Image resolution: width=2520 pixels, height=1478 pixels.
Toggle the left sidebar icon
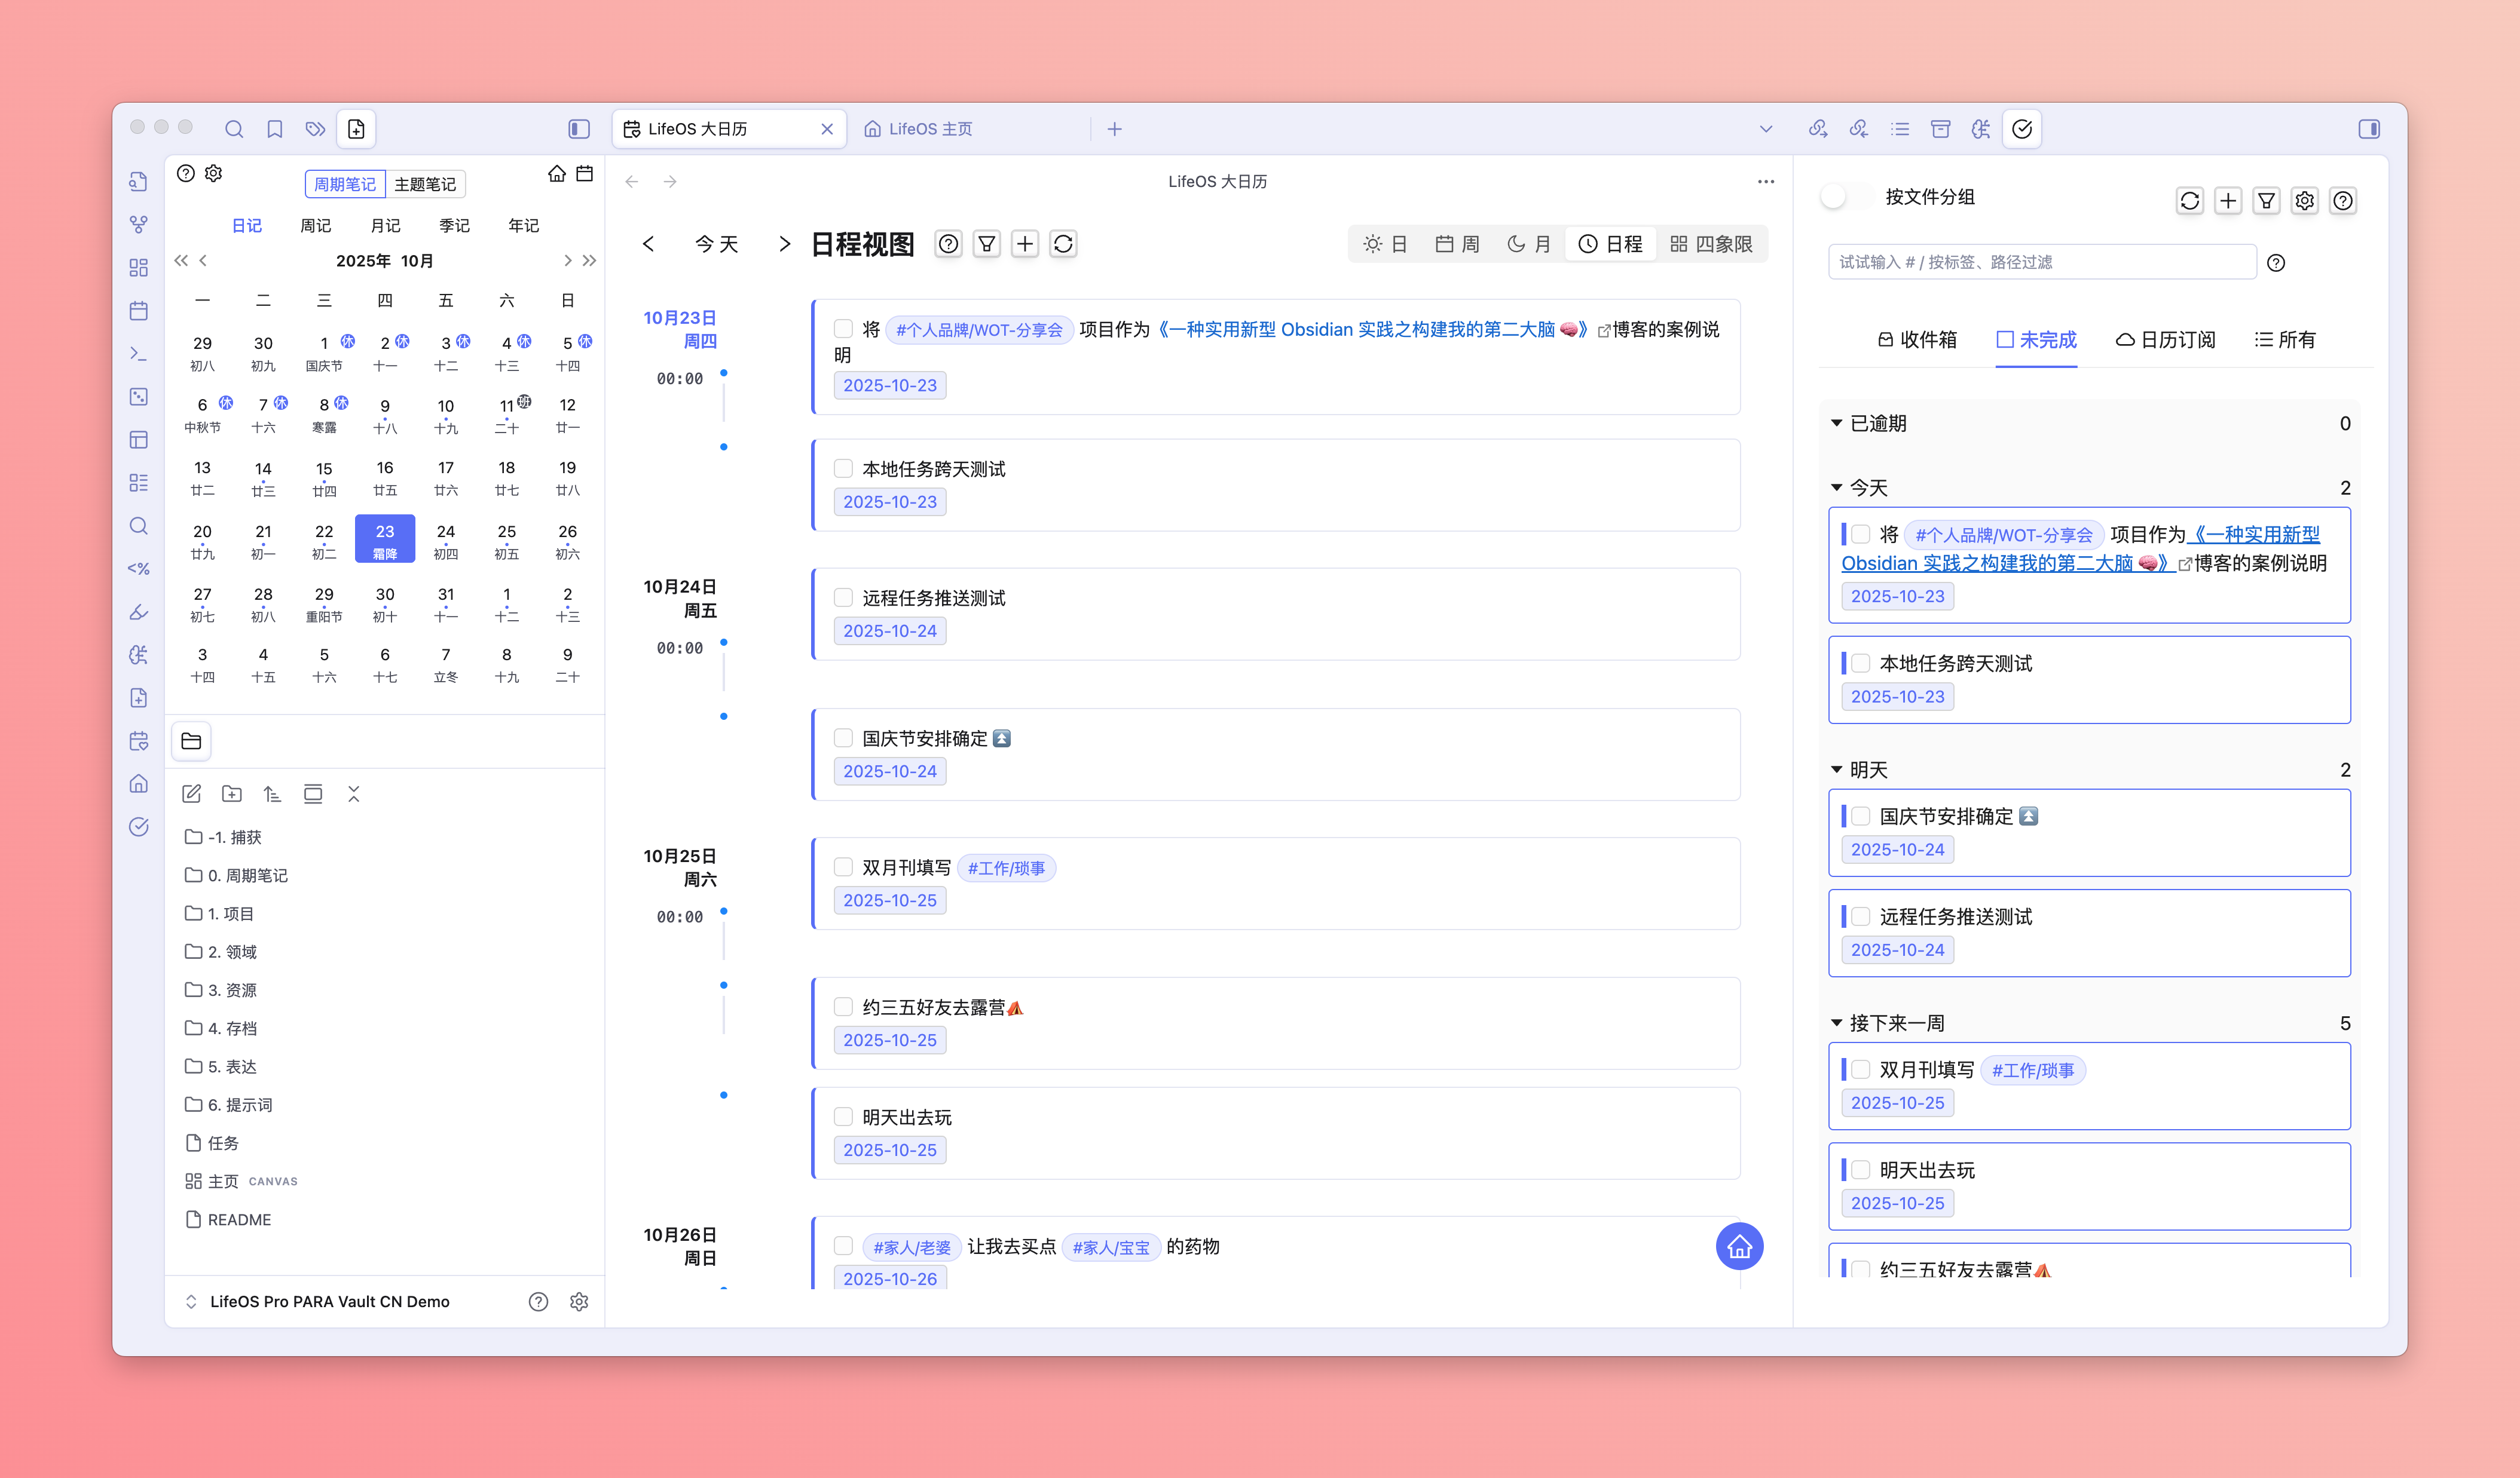click(579, 129)
